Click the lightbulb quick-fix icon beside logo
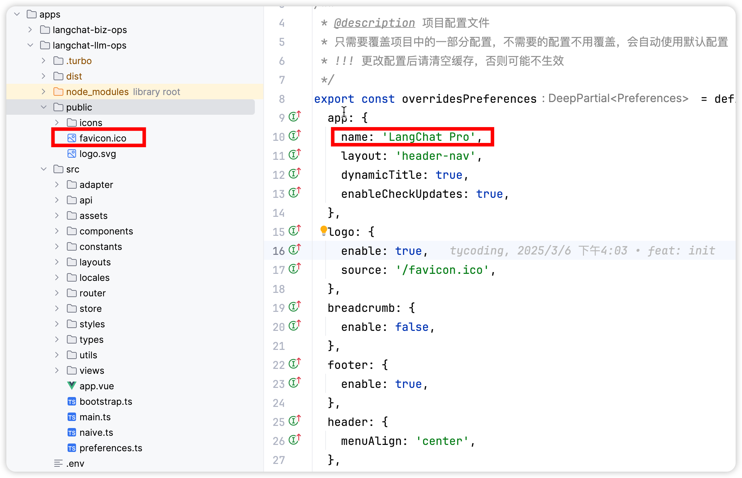The image size is (742, 478). coord(323,231)
